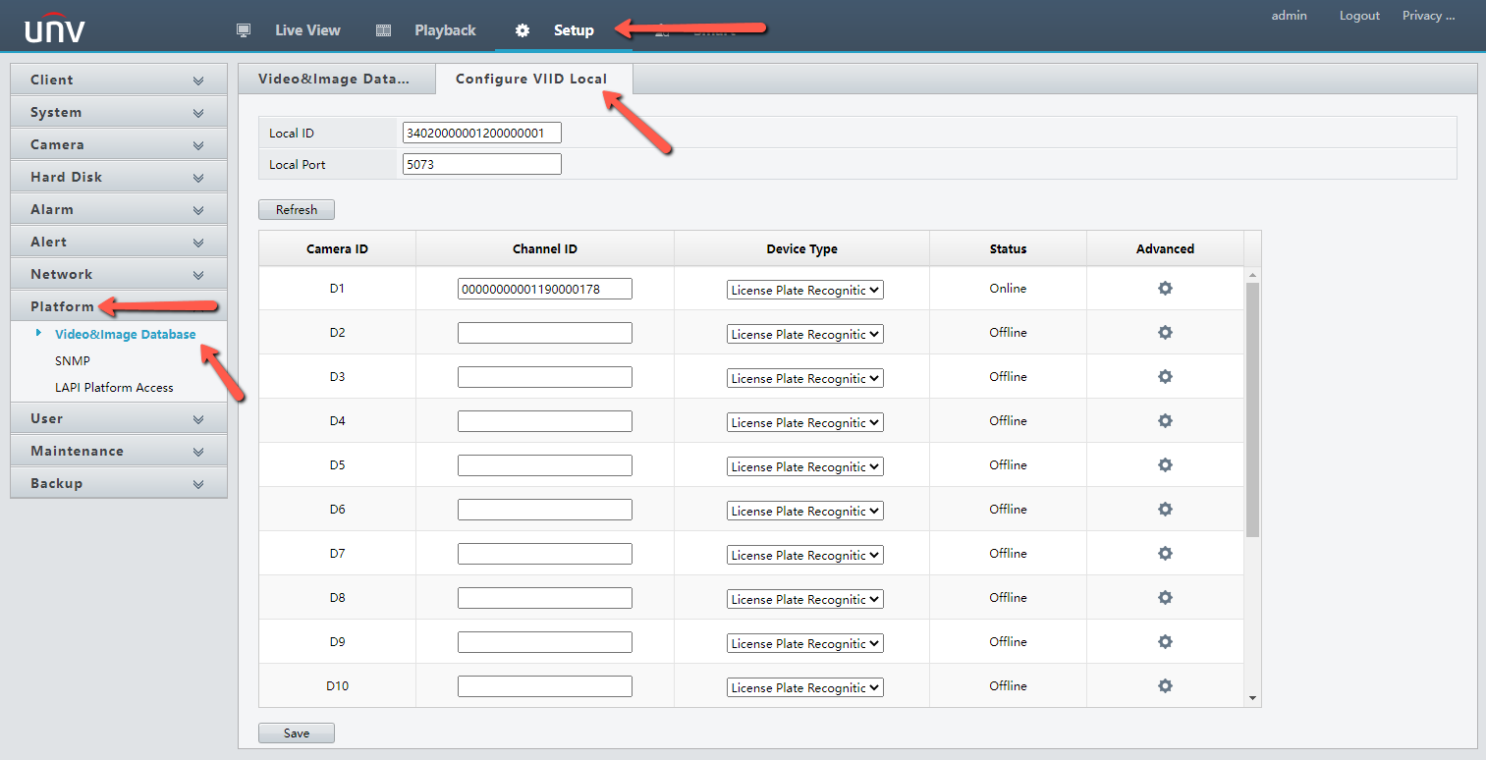Open Device Type dropdown for camera D5
Image resolution: width=1486 pixels, height=760 pixels.
805,466
